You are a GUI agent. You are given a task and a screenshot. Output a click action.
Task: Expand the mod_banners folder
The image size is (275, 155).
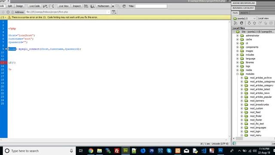coord(241,101)
